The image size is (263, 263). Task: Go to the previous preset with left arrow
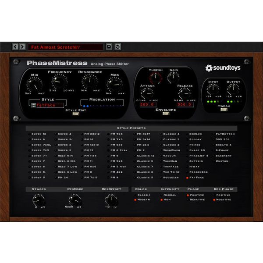click(x=15, y=46)
